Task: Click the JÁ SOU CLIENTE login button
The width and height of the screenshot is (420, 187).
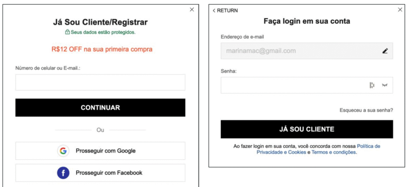Action: (x=307, y=129)
